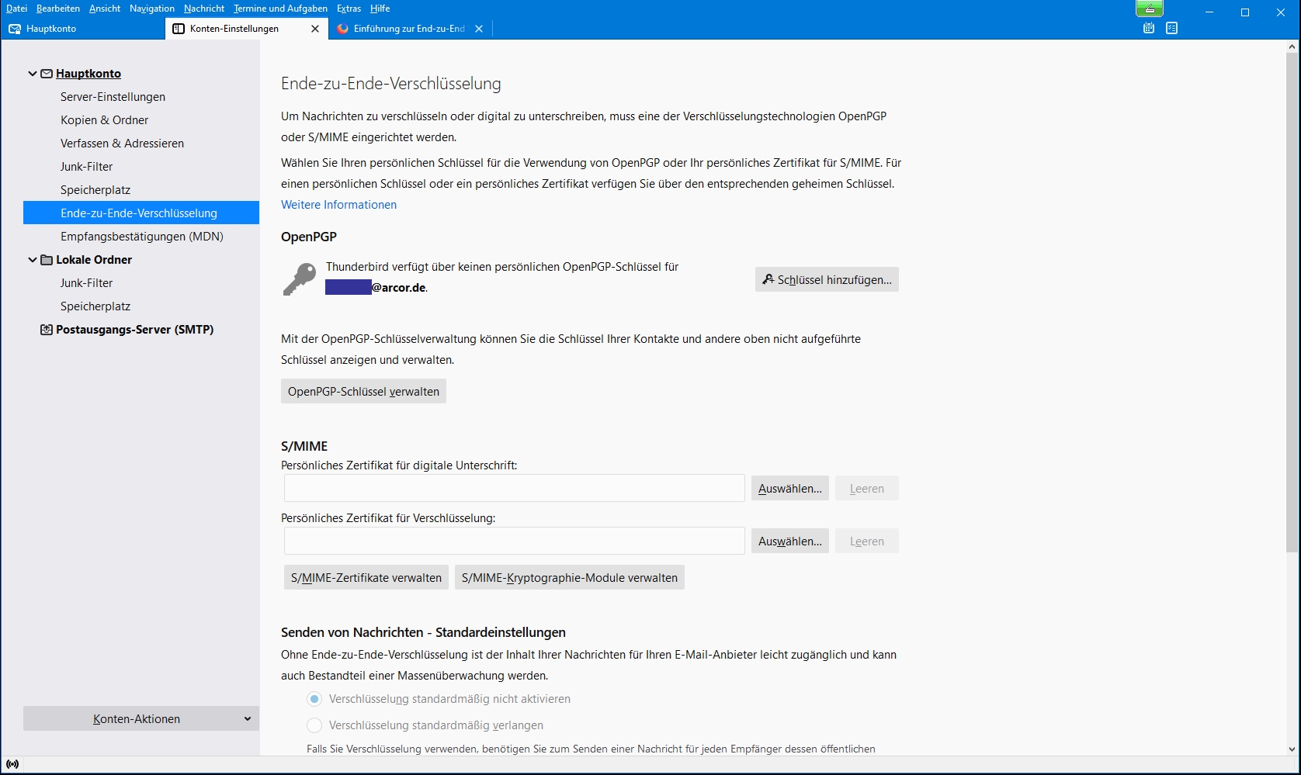Click OpenPGP-Schlüssel verwalten button

[x=363, y=391]
